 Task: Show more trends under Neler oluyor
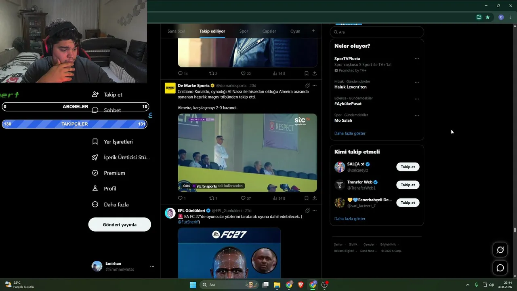click(350, 133)
